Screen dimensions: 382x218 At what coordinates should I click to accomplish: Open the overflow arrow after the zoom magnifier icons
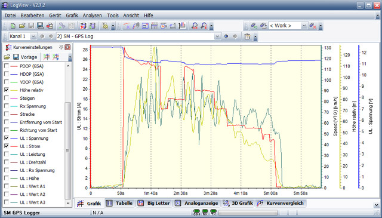tap(211, 26)
